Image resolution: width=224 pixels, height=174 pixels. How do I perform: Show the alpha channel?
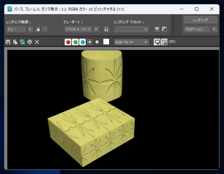pos(90,42)
